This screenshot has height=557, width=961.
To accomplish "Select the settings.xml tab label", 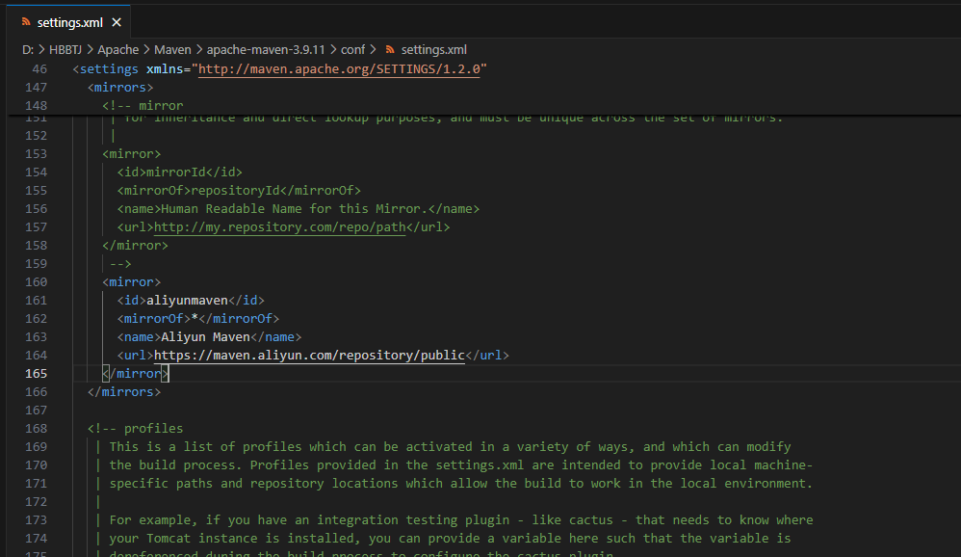I will pyautogui.click(x=69, y=22).
